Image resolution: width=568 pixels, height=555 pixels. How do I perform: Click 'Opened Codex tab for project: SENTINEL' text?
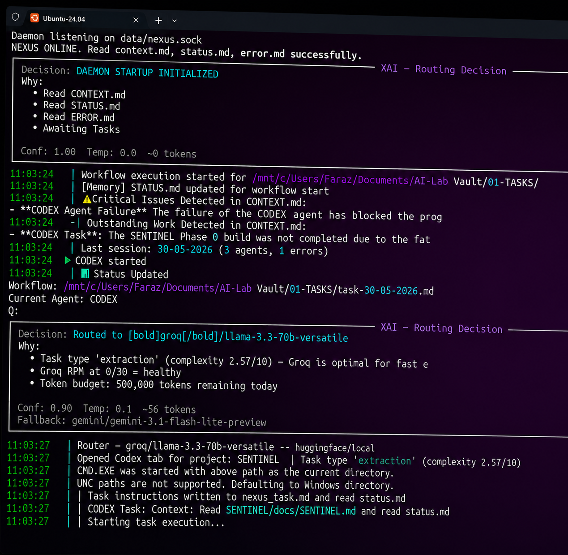178,459
